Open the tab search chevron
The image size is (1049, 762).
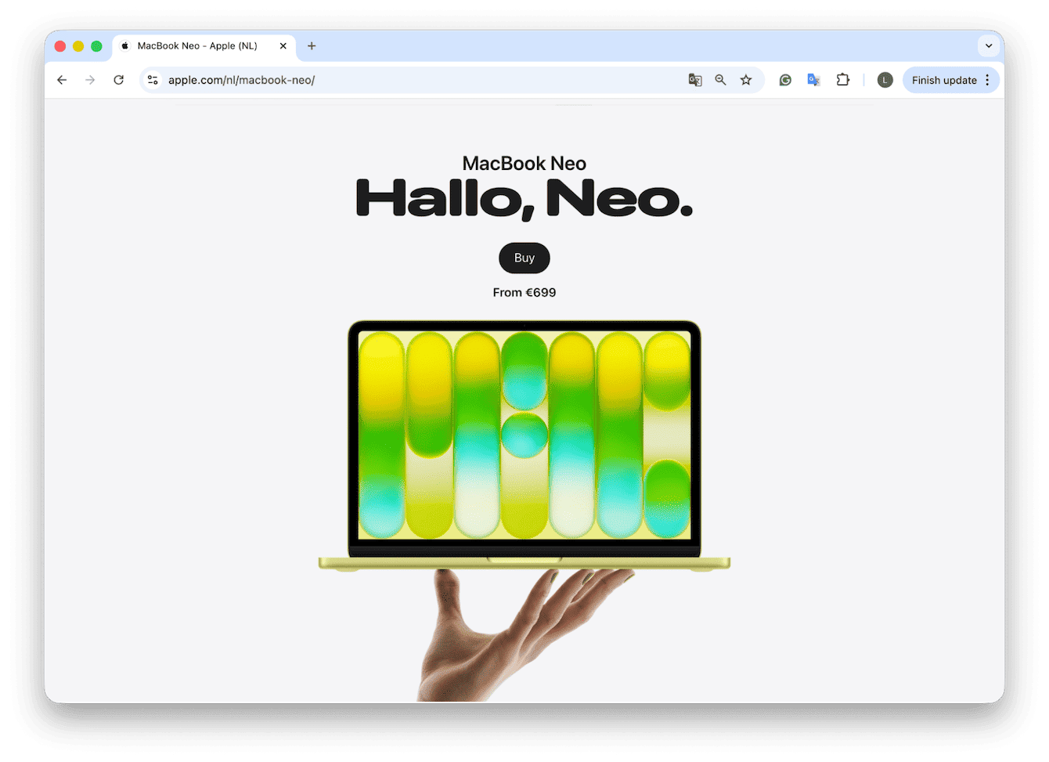click(989, 45)
